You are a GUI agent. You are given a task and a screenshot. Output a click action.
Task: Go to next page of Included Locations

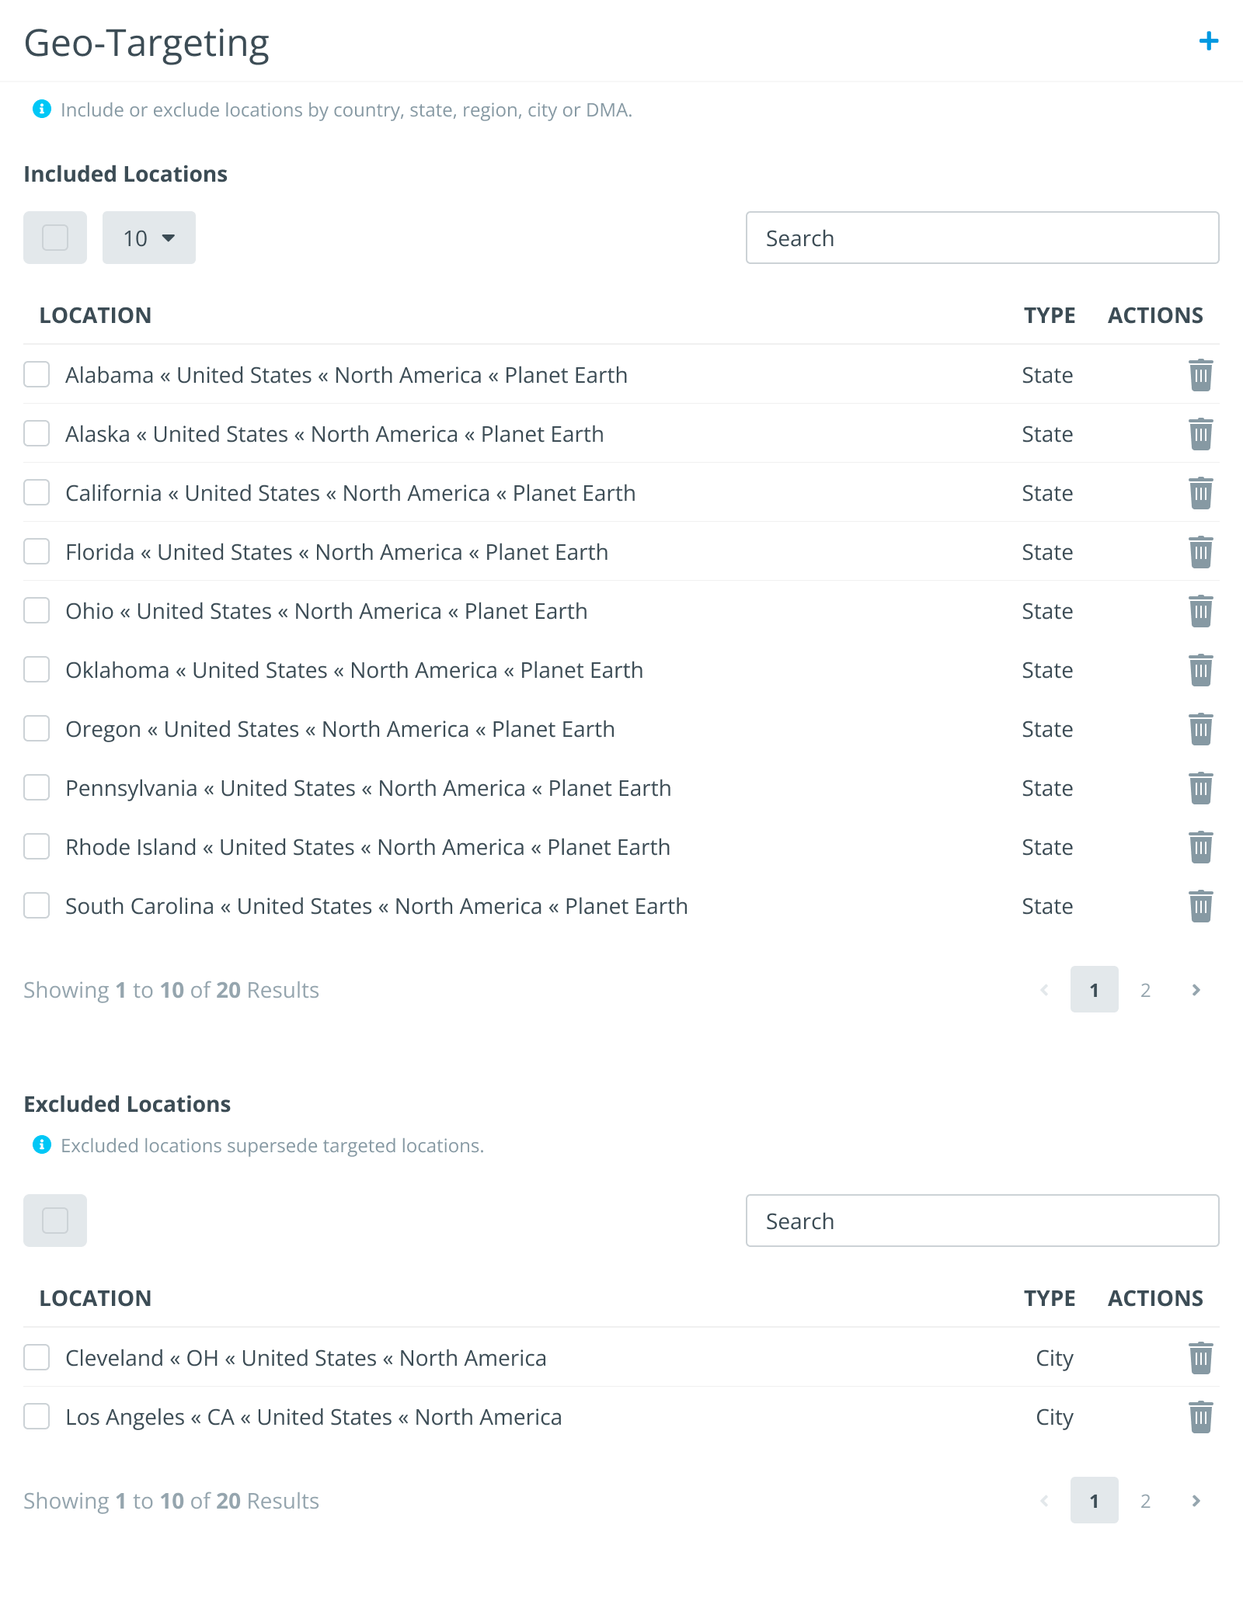[1196, 990]
